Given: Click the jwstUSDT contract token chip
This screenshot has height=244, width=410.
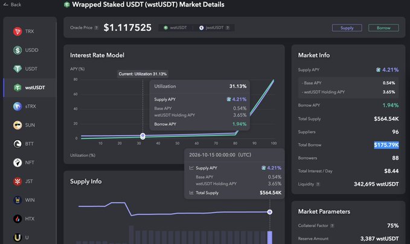Looking at the screenshot, I should pos(214,28).
